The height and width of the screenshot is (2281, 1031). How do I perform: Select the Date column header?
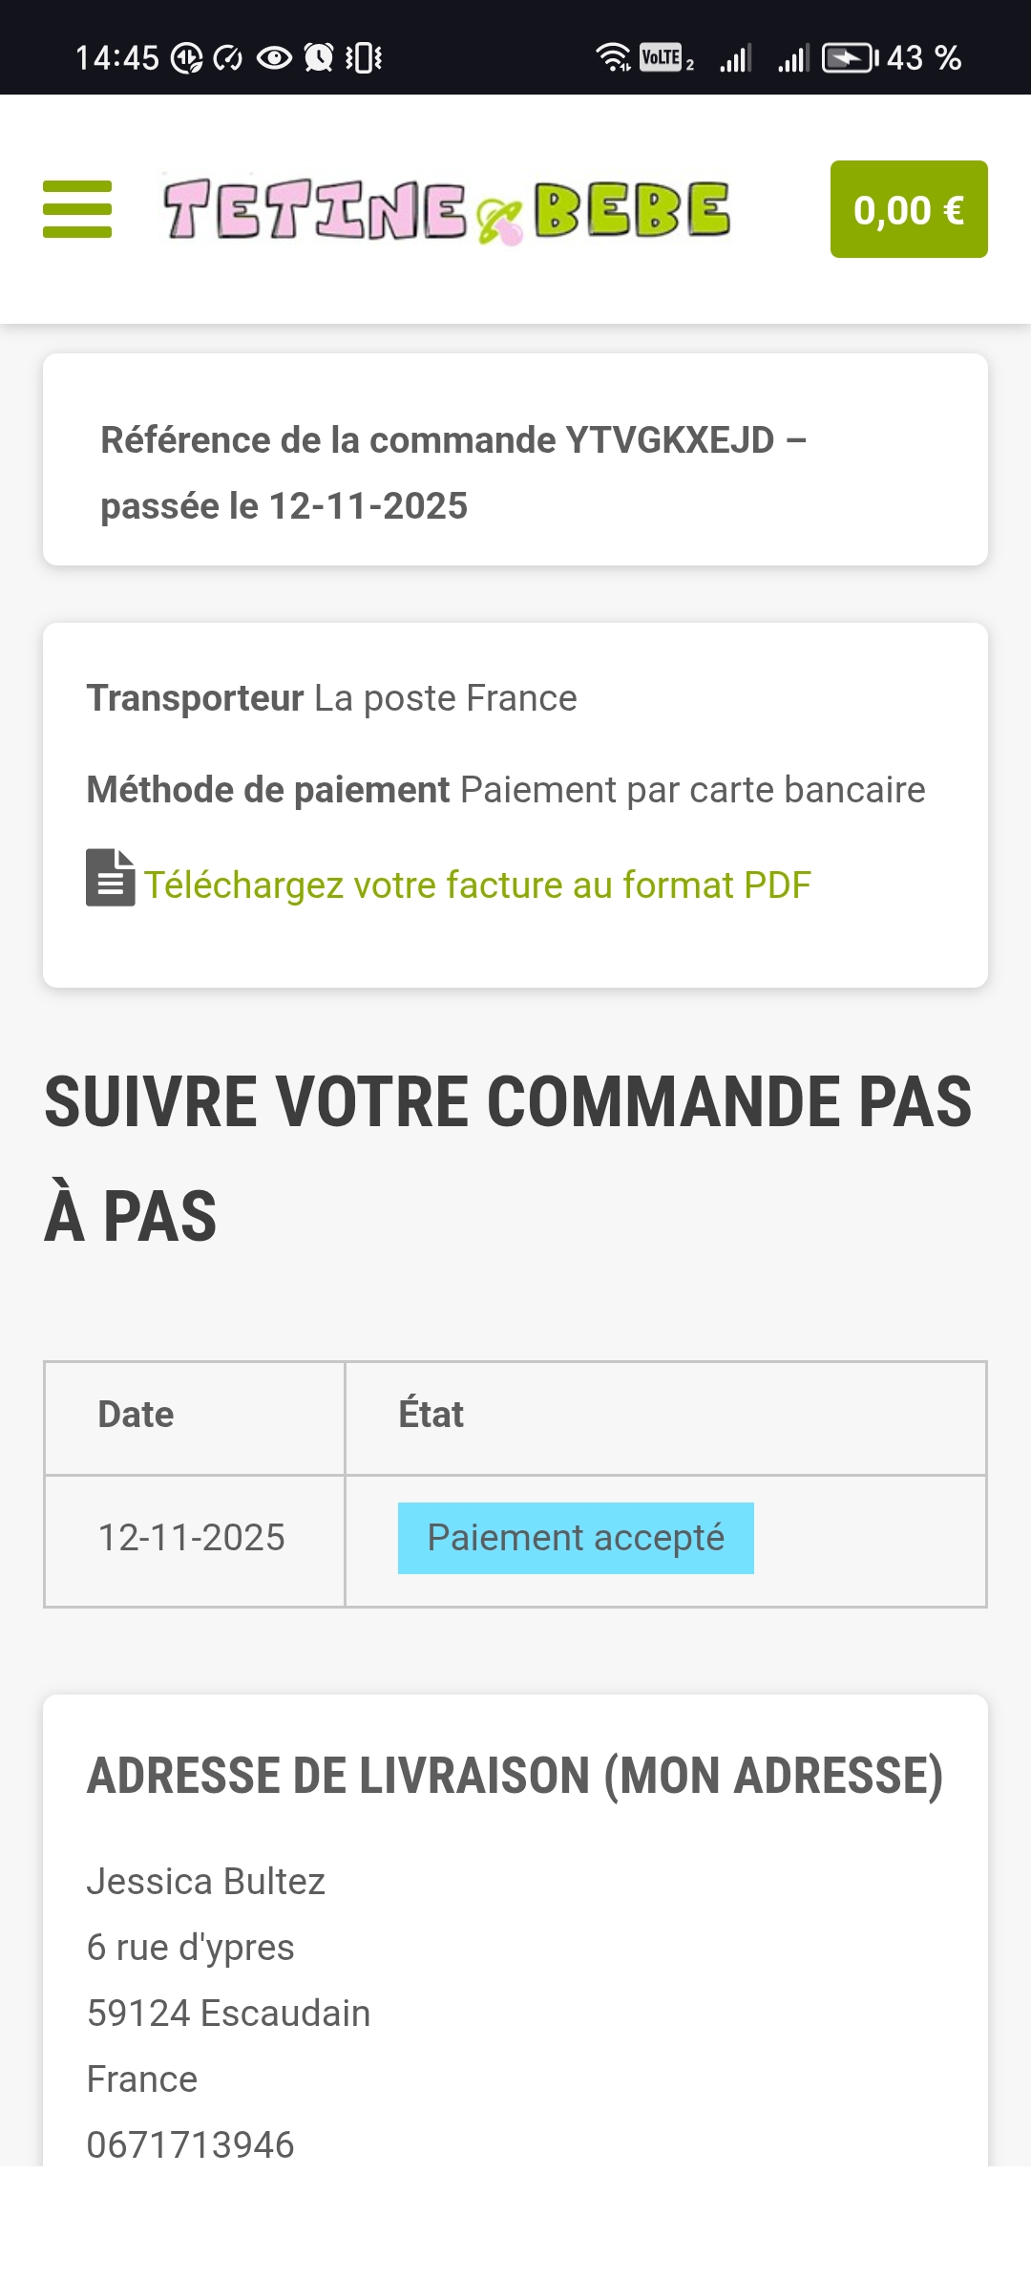pos(137,1415)
